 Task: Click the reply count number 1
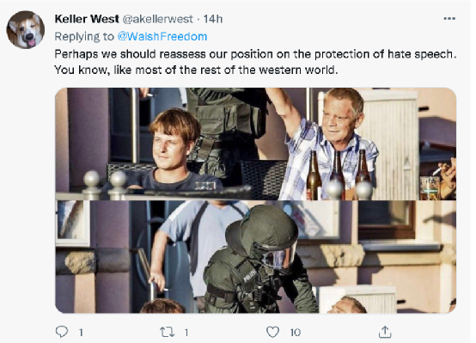point(81,333)
